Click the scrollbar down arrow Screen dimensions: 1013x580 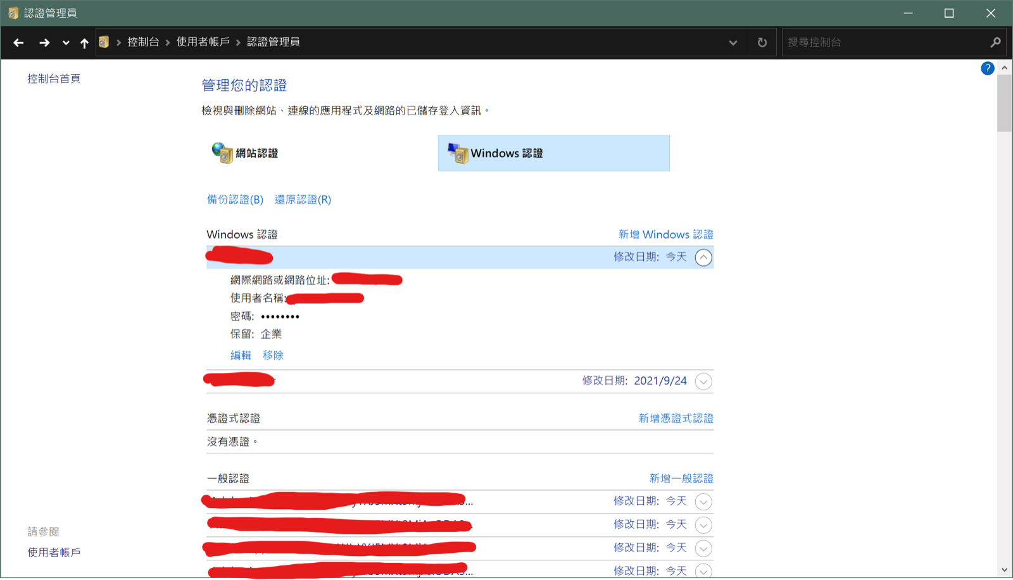coord(1004,571)
